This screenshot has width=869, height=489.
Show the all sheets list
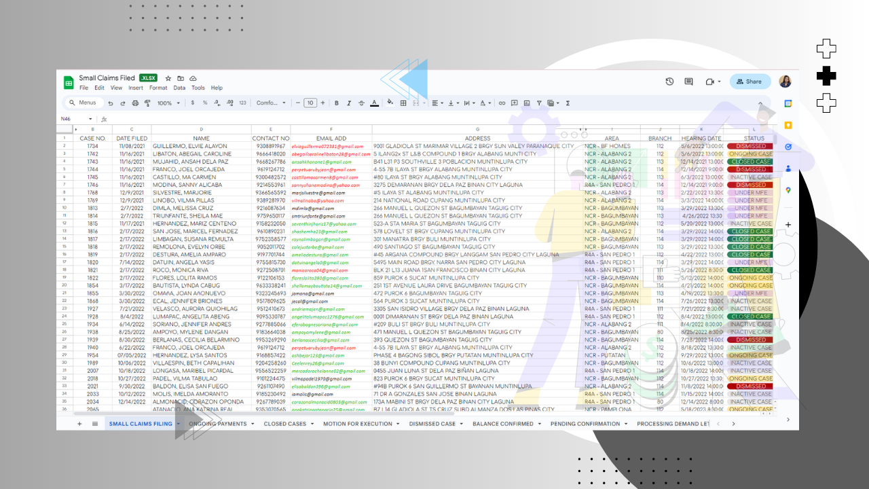(95, 424)
